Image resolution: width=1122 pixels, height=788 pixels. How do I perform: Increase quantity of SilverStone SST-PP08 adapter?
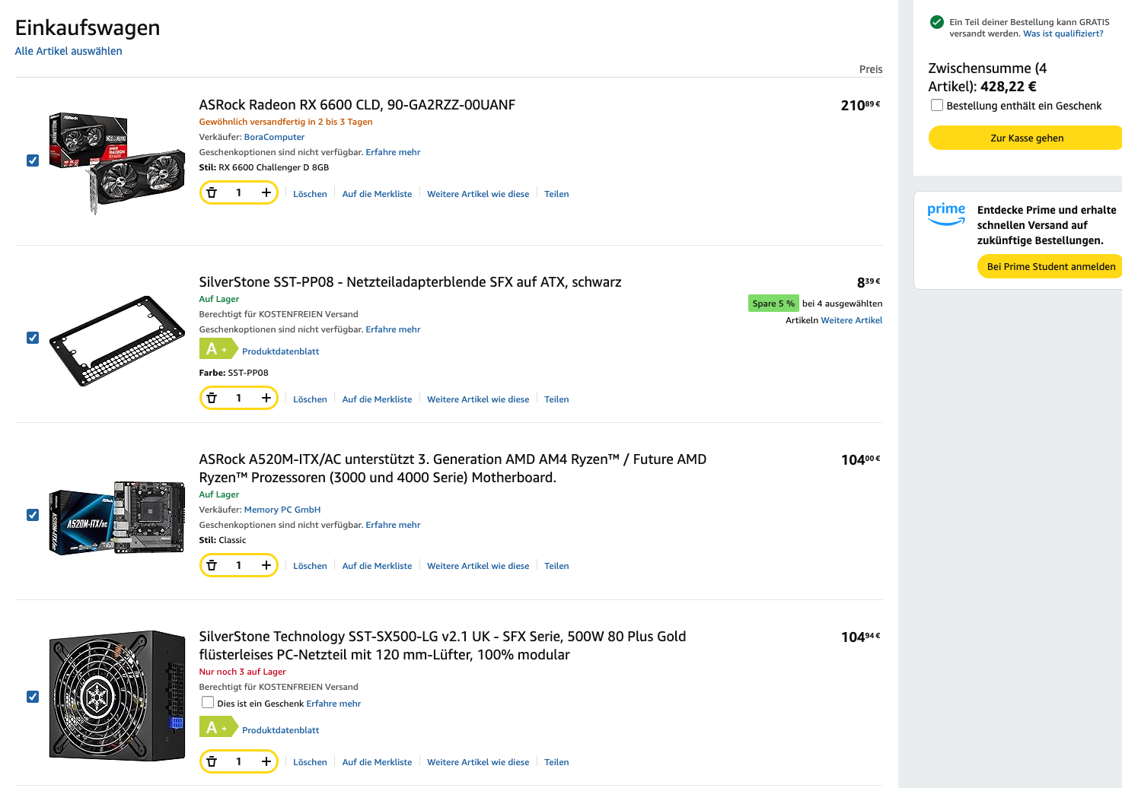266,399
